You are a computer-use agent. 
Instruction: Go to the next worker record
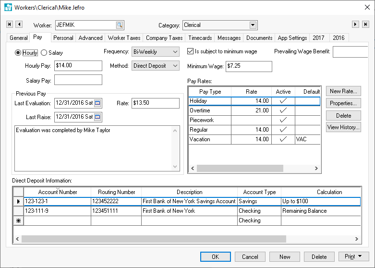pos(356,24)
